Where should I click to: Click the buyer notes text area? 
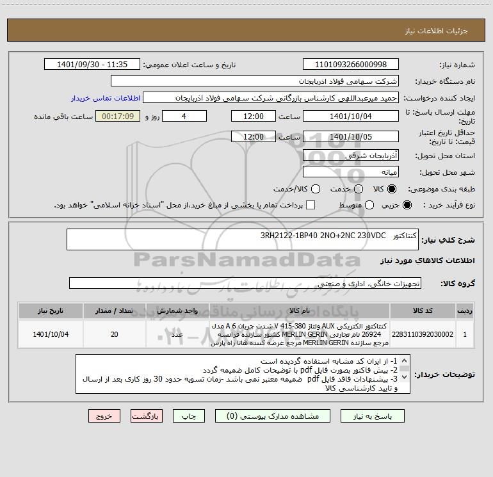pyautogui.click(x=243, y=374)
